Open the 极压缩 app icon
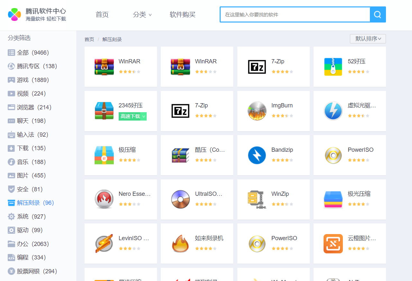This screenshot has height=281, width=412. point(104,155)
